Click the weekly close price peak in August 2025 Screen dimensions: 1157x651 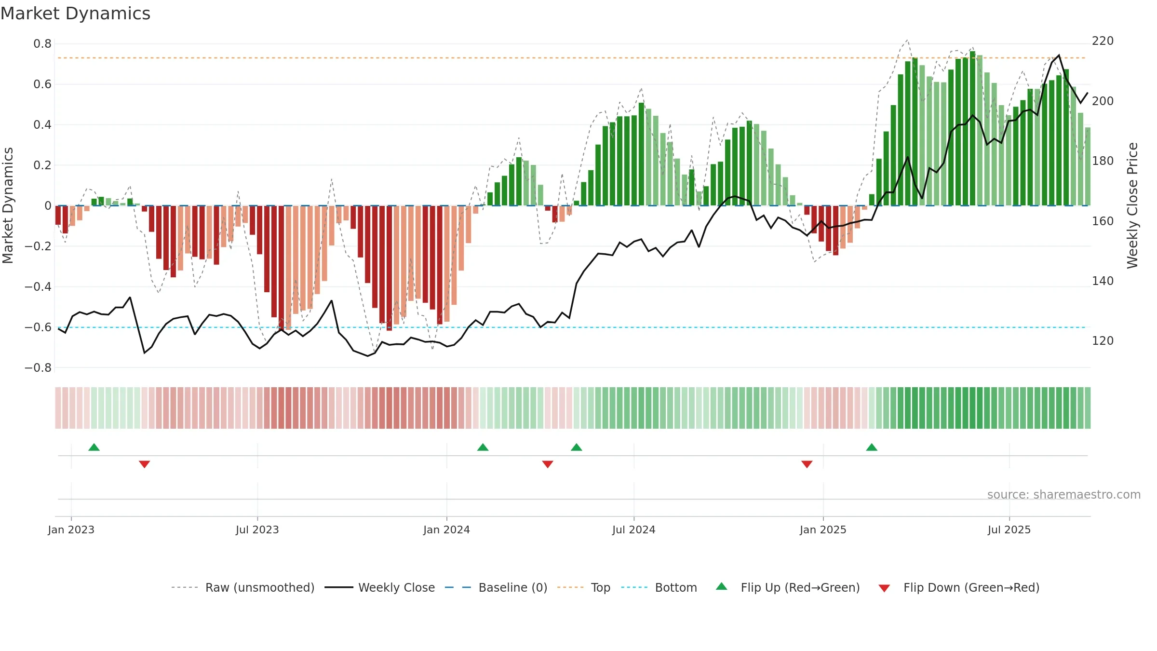[x=1059, y=55]
